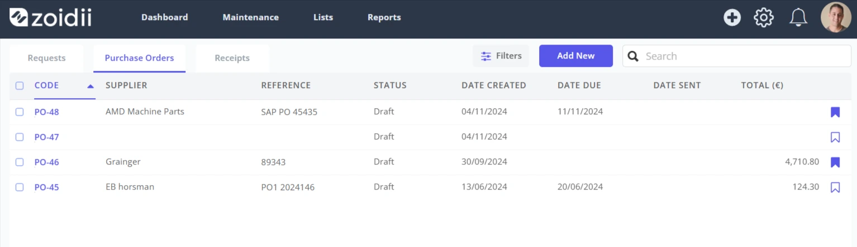The height and width of the screenshot is (247, 857).
Task: Check the PO-48 row checkbox
Action: pyautogui.click(x=20, y=112)
